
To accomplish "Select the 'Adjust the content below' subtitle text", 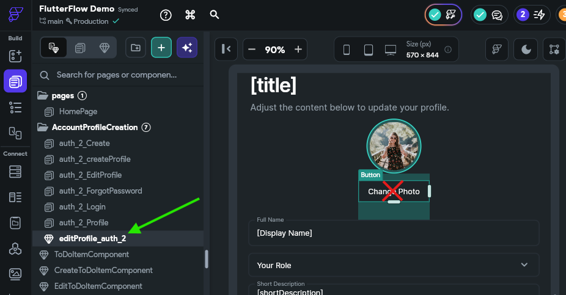I will 350,107.
